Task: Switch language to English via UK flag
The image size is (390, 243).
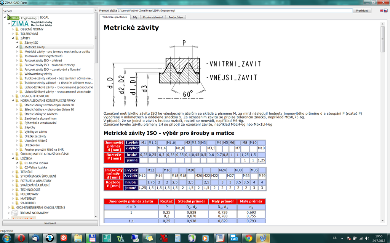Action: [382, 10]
